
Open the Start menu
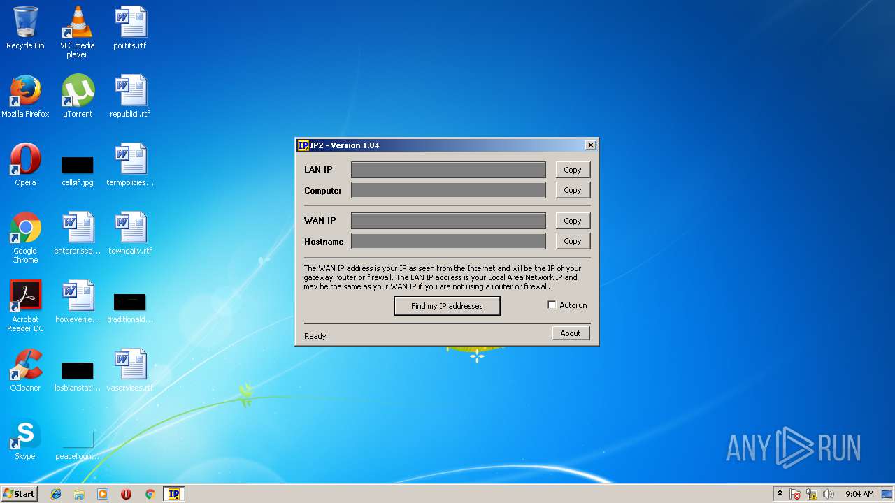tap(19, 494)
